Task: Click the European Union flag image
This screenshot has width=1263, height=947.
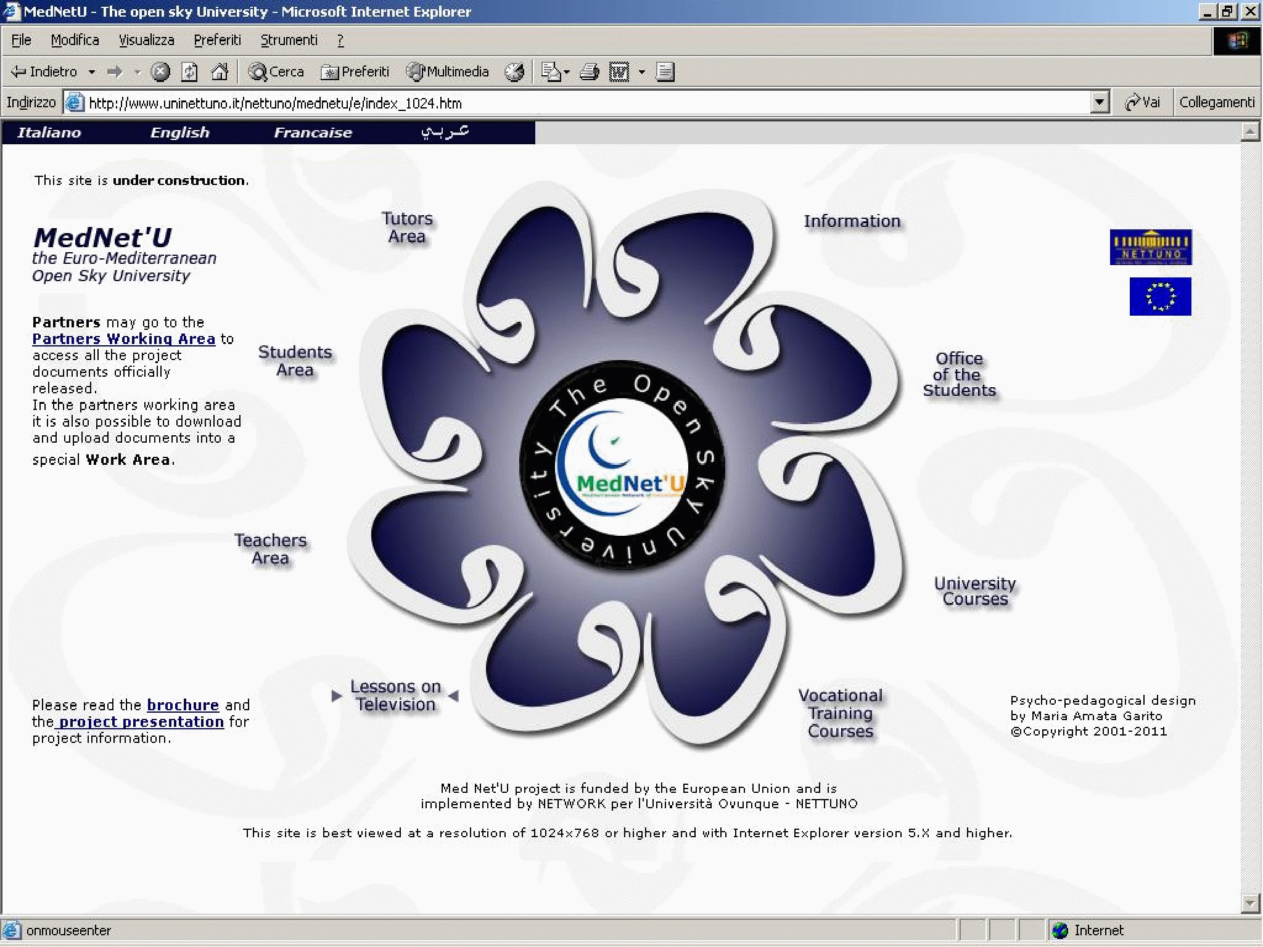Action: (1160, 297)
